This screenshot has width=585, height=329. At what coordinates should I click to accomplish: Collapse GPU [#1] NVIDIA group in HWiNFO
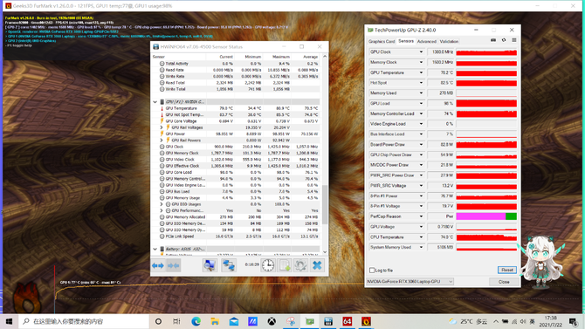click(155, 102)
